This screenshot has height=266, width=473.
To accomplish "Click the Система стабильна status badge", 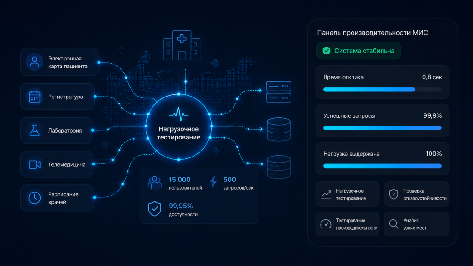I will pos(358,51).
